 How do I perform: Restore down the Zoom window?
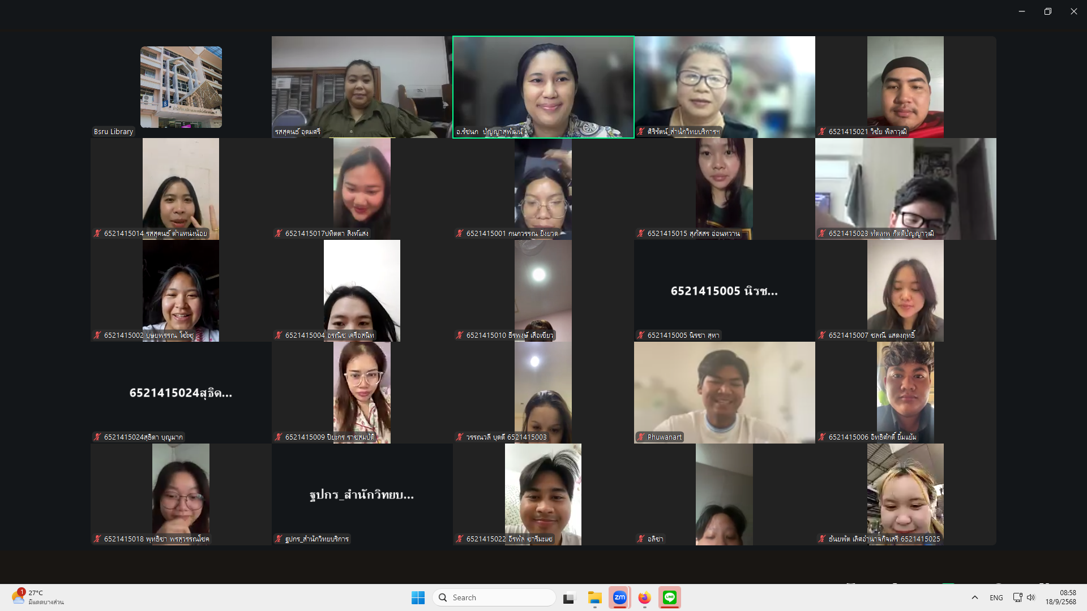point(1048,11)
